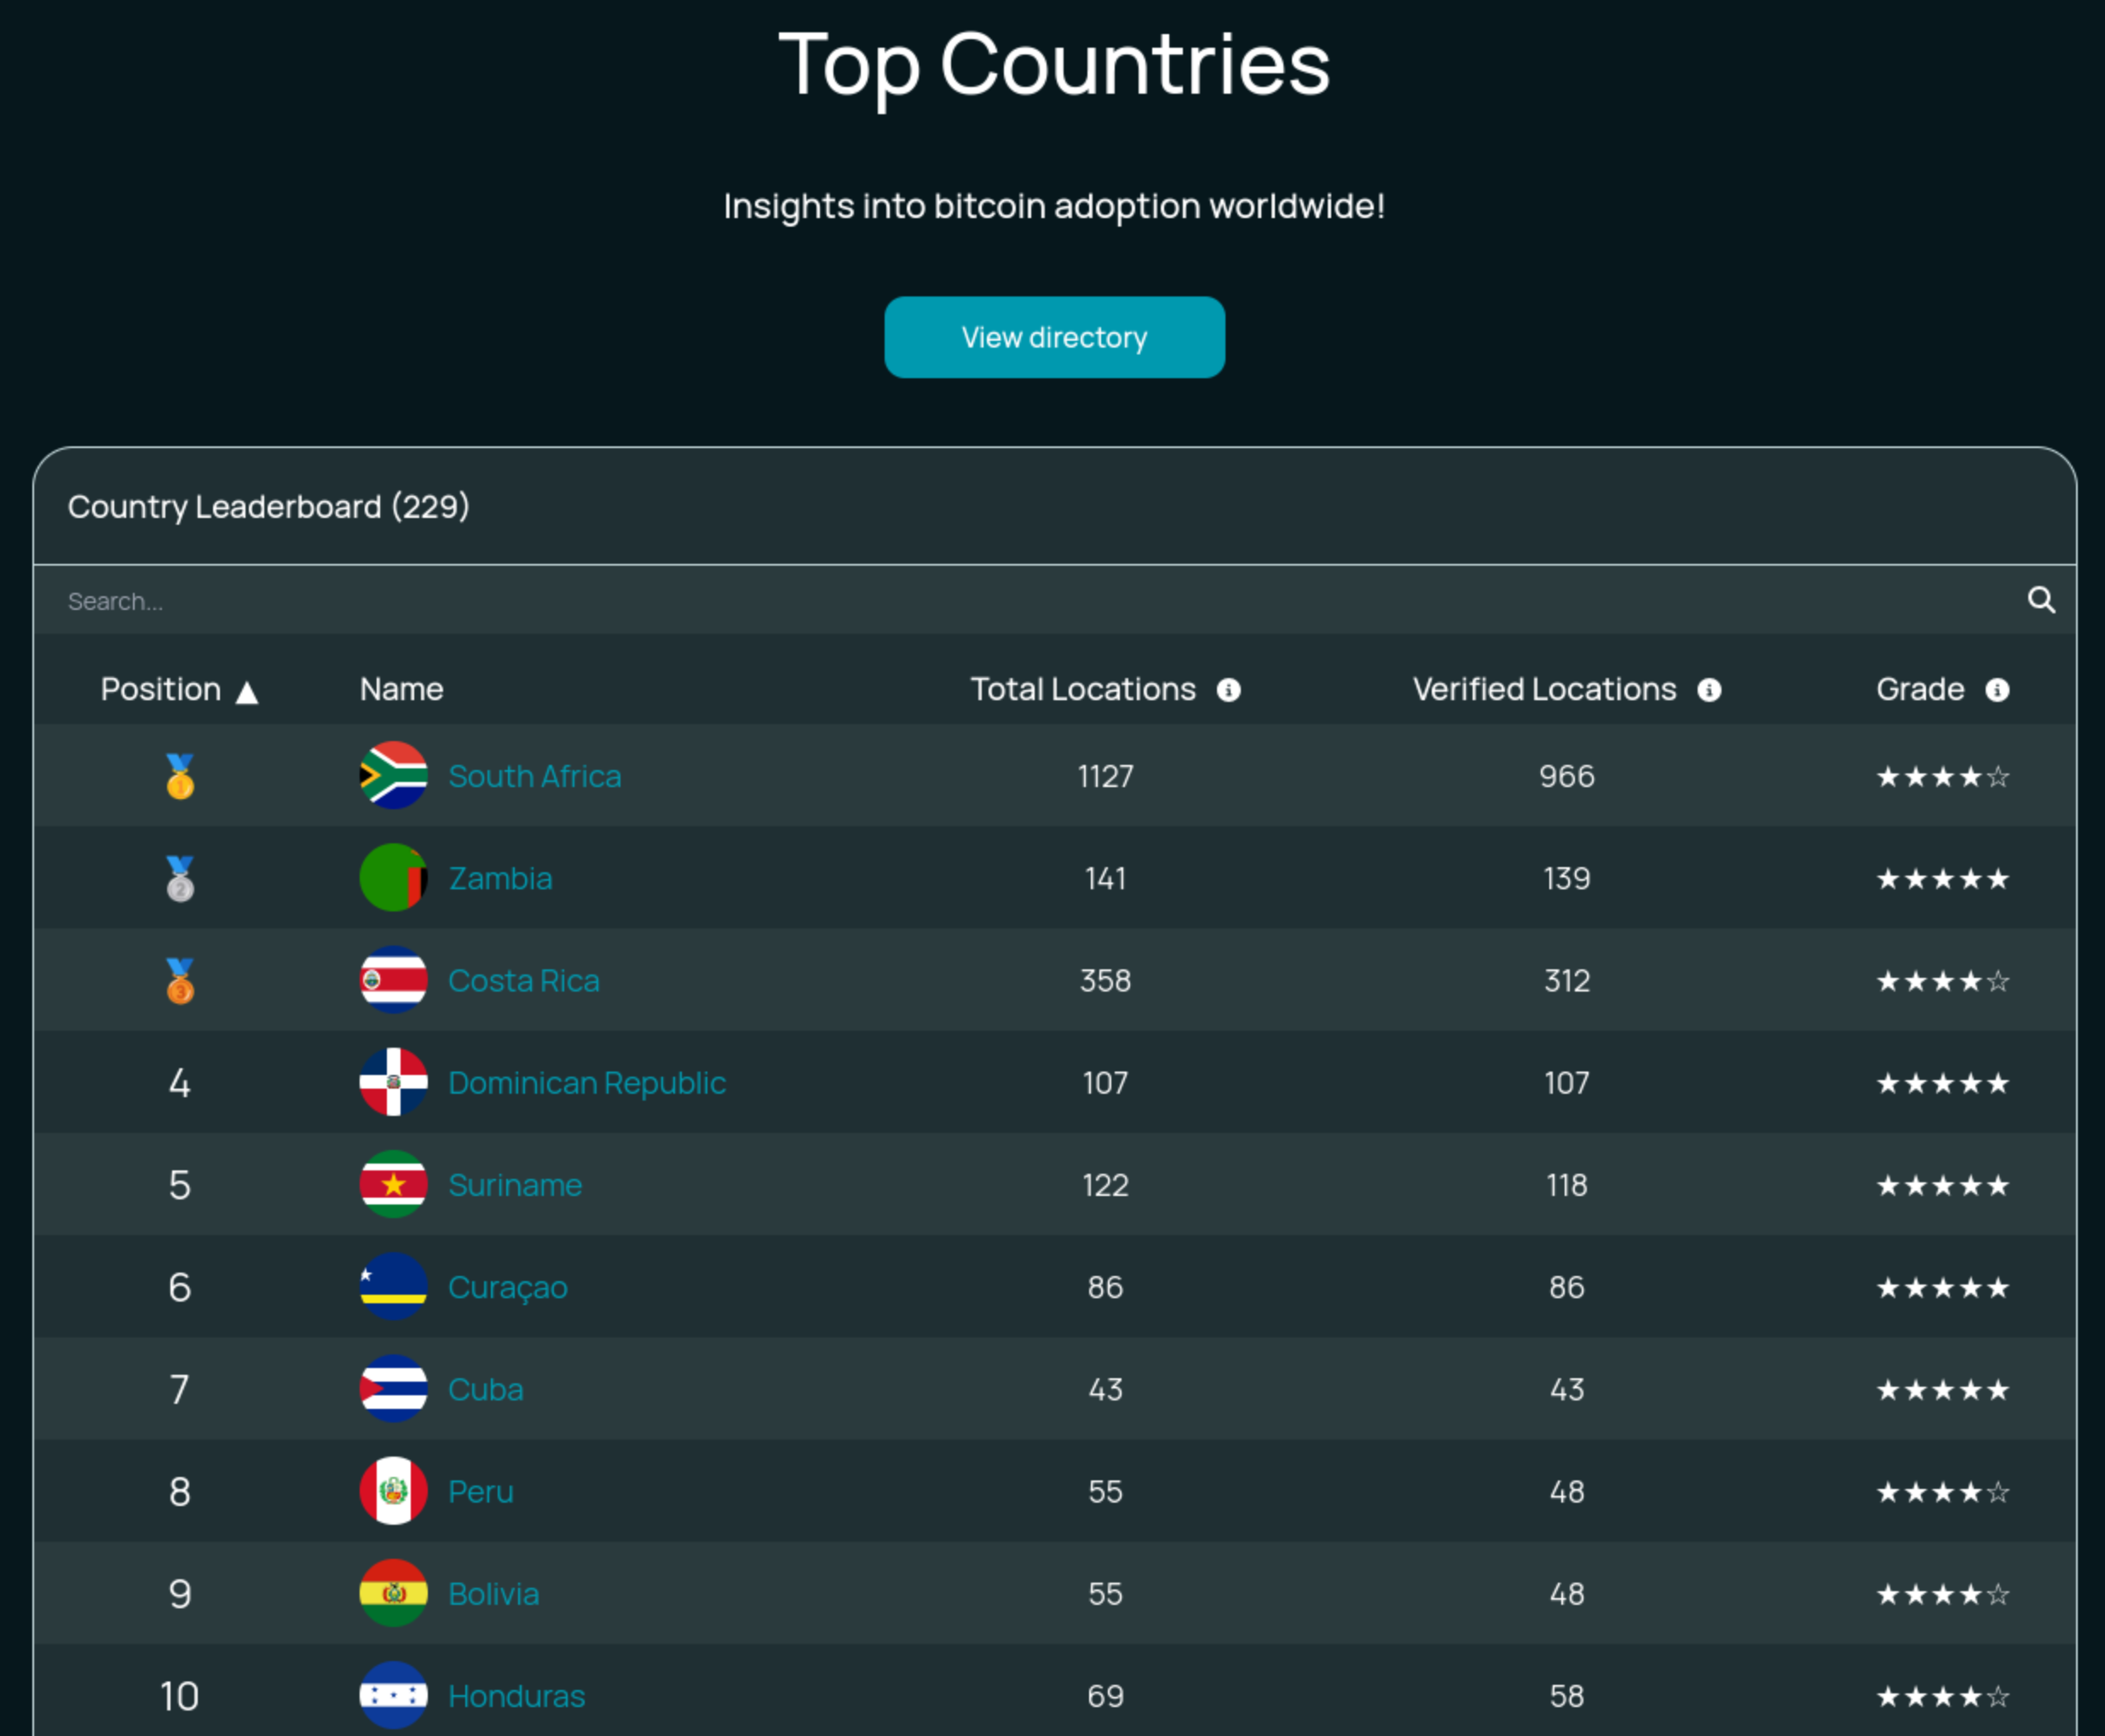Sort by Name column header
2105x1736 pixels.
401,689
